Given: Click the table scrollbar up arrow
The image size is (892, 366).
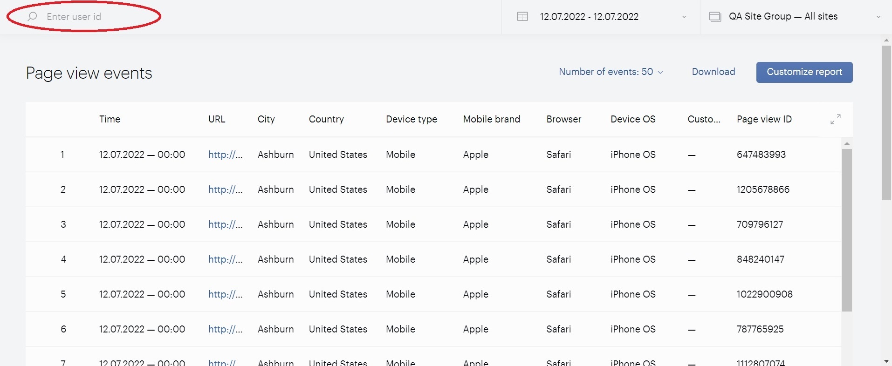Looking at the screenshot, I should [x=847, y=143].
